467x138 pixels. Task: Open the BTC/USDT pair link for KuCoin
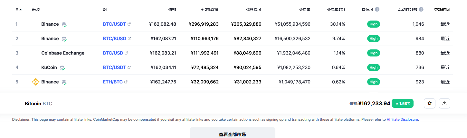click(x=114, y=67)
